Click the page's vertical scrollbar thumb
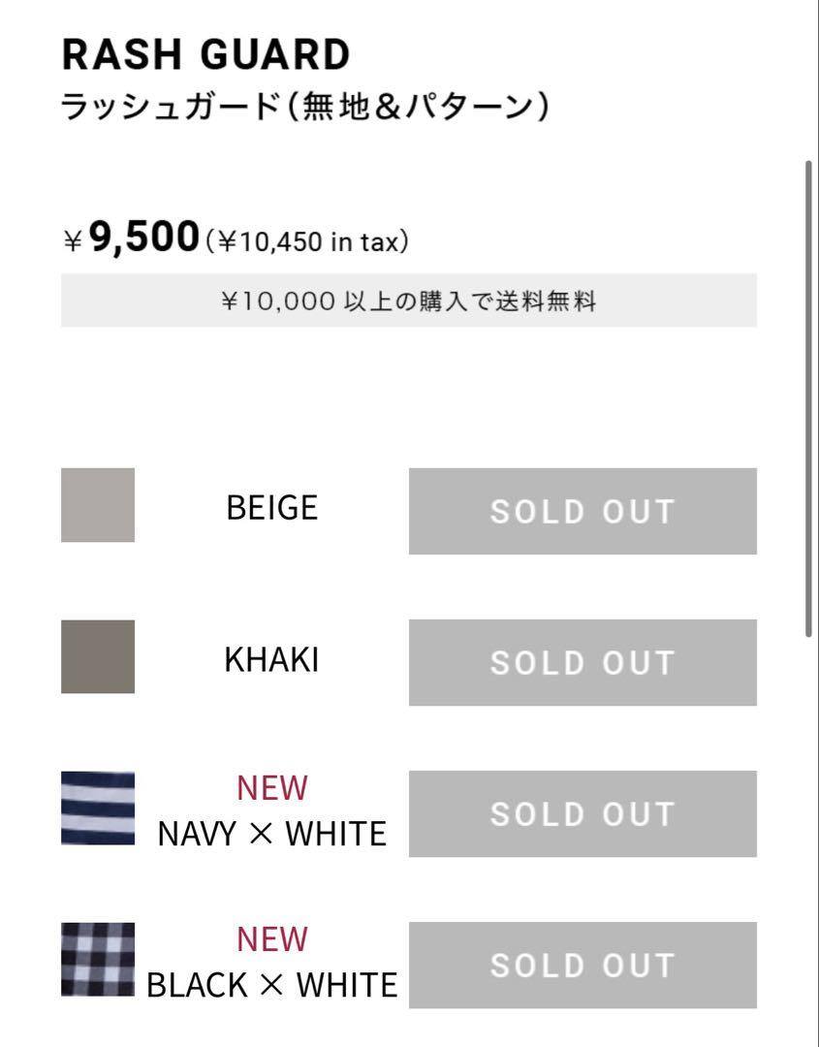This screenshot has width=819, height=1047. pyautogui.click(x=808, y=398)
